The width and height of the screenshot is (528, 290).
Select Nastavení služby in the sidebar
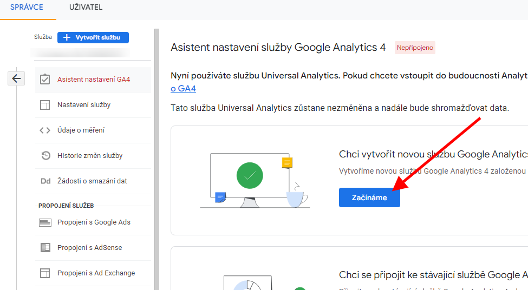[x=84, y=105]
